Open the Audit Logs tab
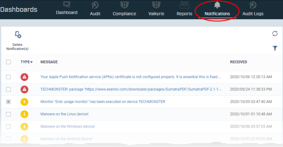283x147 pixels. click(253, 8)
